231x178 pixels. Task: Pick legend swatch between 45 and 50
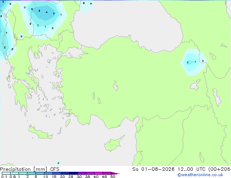click(x=107, y=173)
